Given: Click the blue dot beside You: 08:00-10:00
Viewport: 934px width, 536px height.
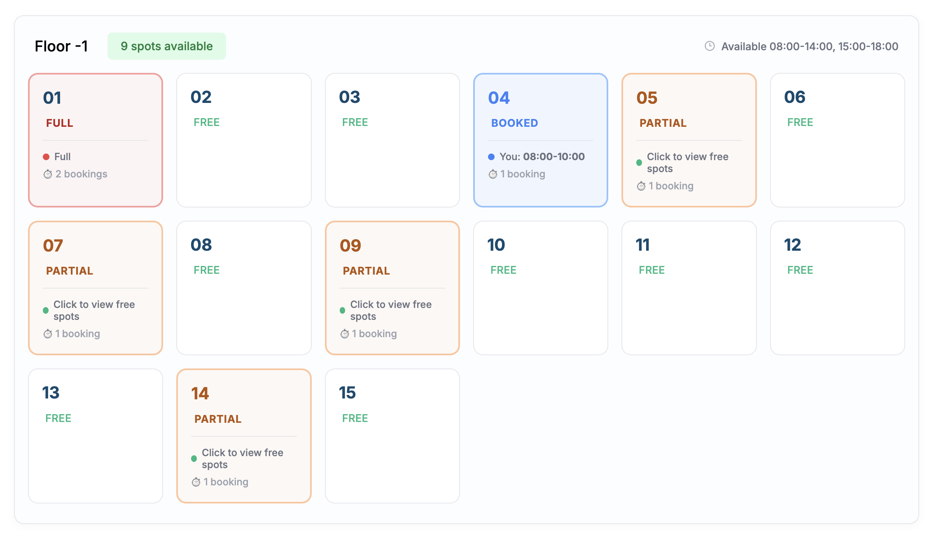Looking at the screenshot, I should pyautogui.click(x=491, y=157).
